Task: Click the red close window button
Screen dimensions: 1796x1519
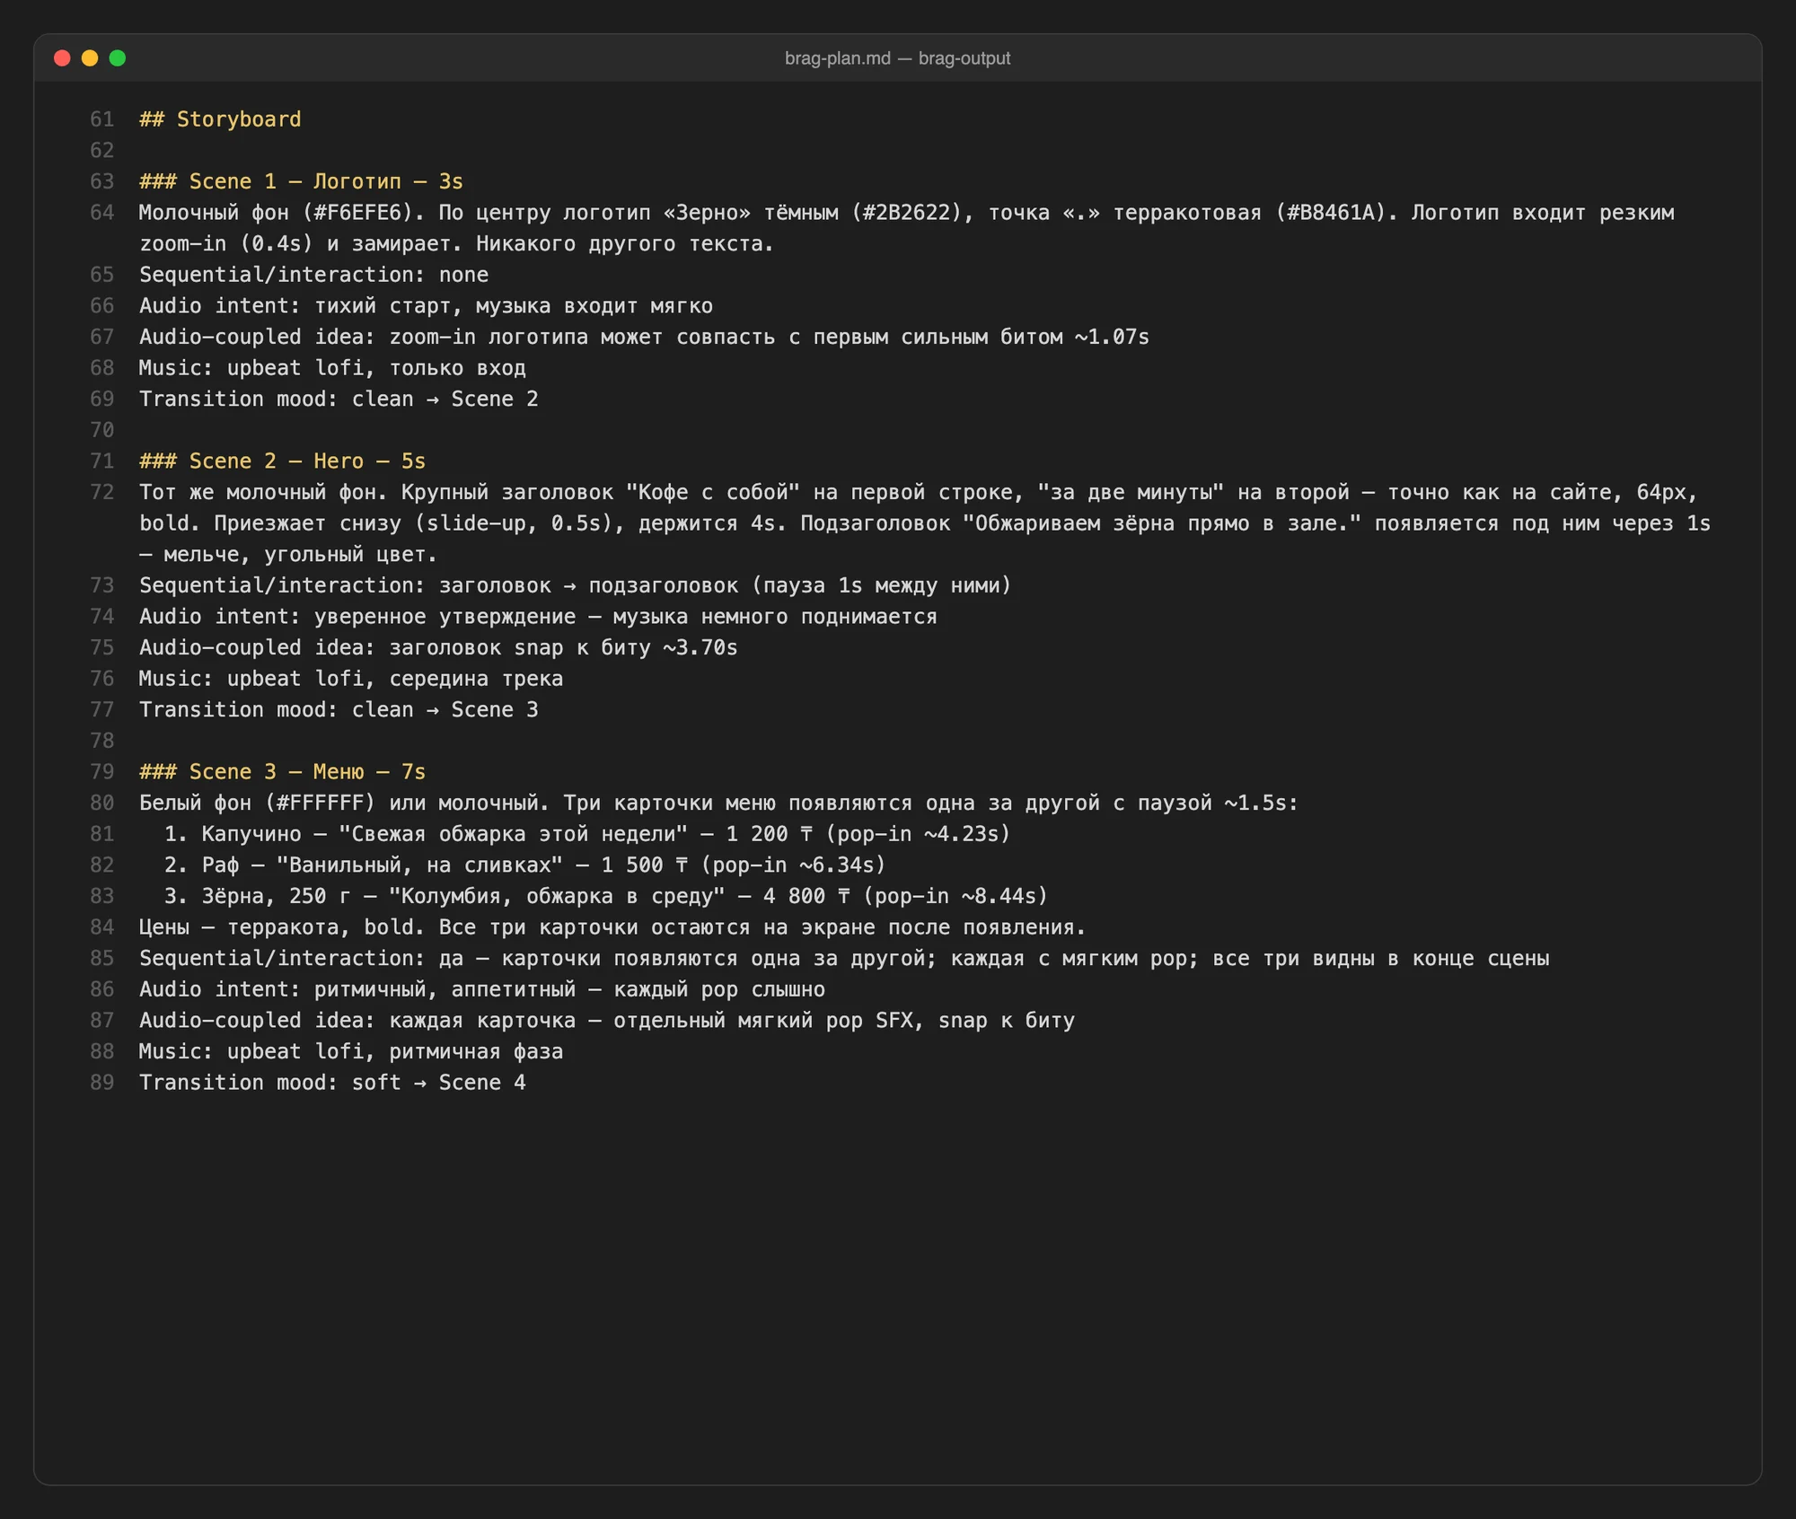Action: [x=62, y=58]
